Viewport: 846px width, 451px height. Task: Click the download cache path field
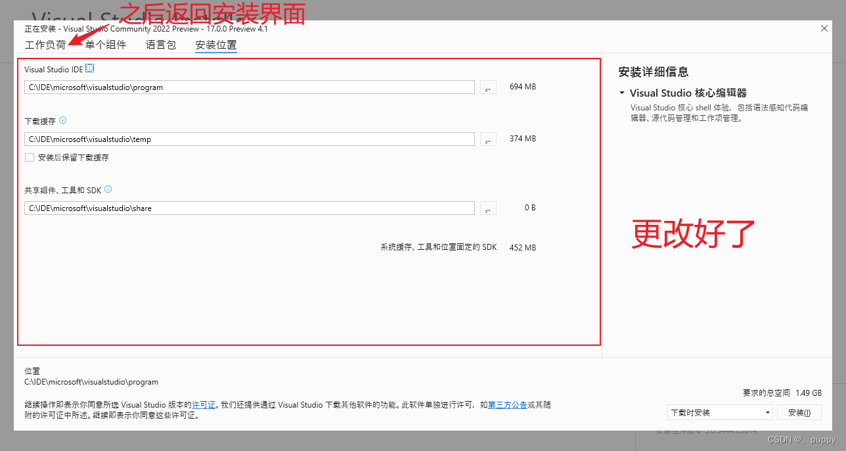[x=250, y=139]
